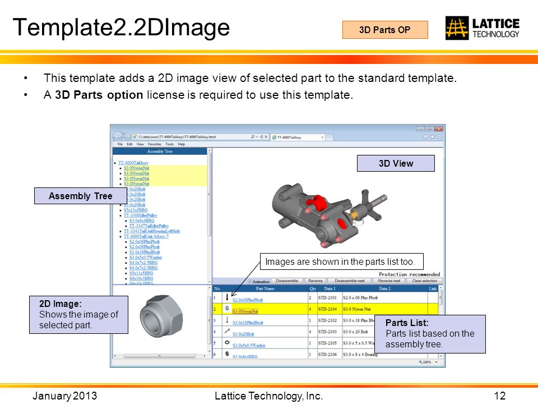This screenshot has height=404, width=538.
Task: Select TT-3300IdlerPulley in assembly tree
Action: click(140, 215)
